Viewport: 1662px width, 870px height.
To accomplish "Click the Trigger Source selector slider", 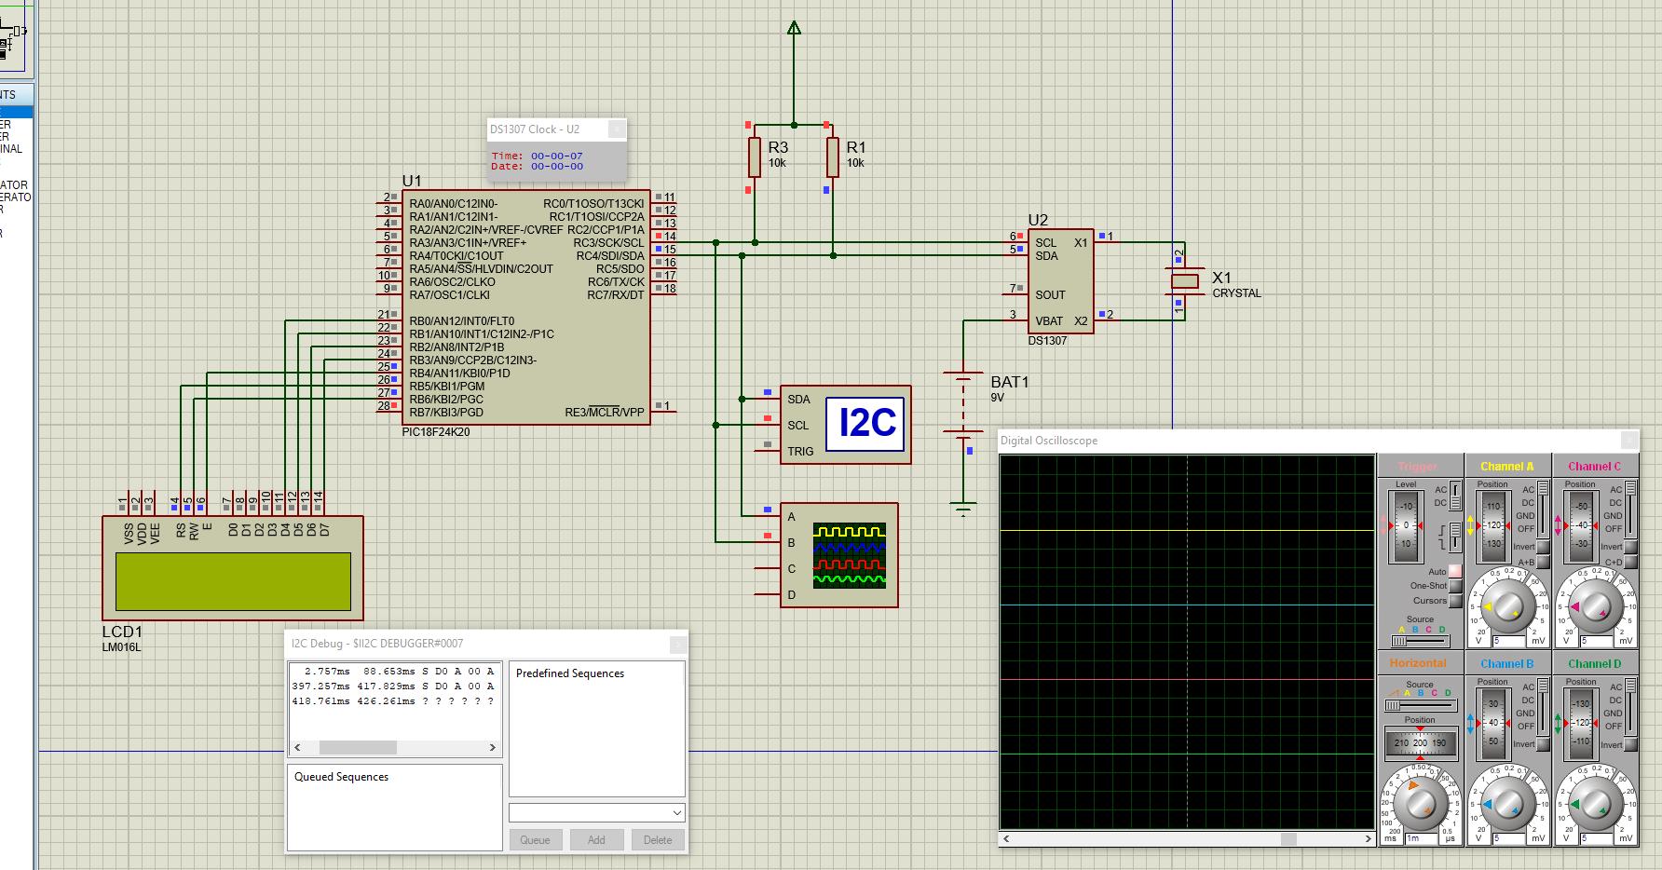I will click(x=1420, y=641).
